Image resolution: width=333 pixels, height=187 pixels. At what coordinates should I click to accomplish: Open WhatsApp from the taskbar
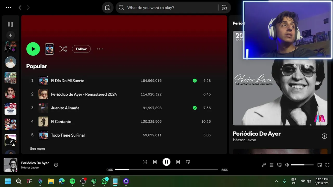(105, 181)
